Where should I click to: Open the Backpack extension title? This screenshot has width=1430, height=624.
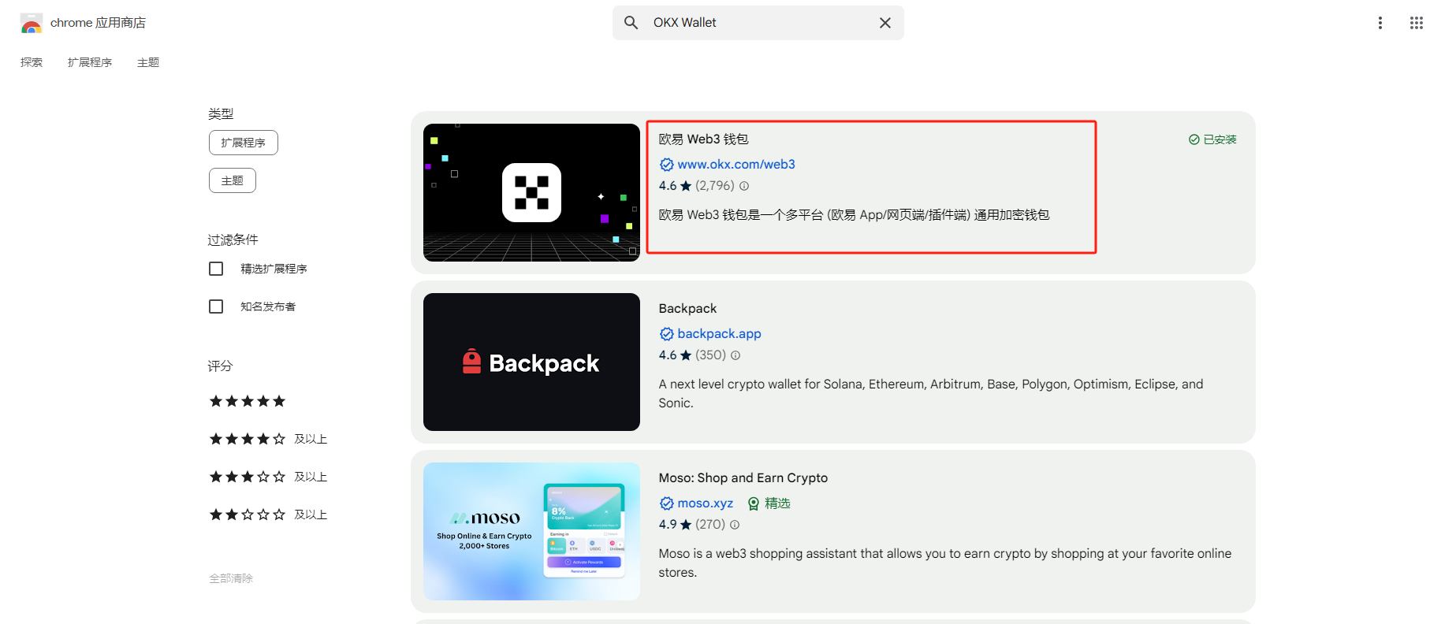point(687,309)
